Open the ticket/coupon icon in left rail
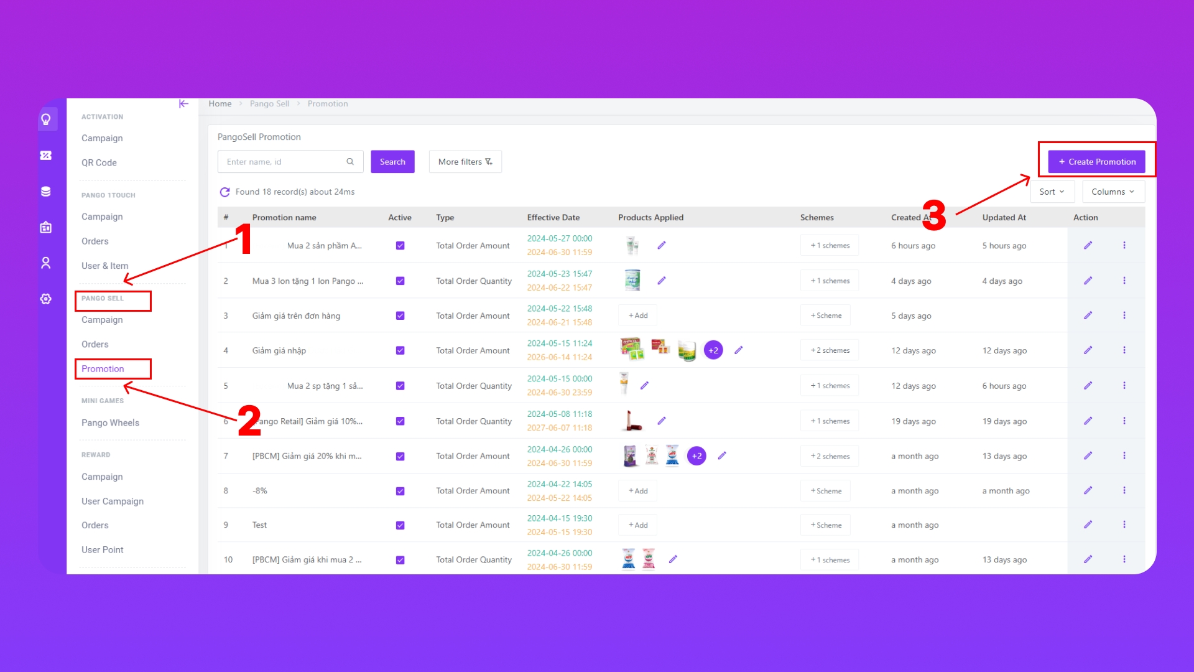This screenshot has width=1194, height=672. pyautogui.click(x=46, y=156)
